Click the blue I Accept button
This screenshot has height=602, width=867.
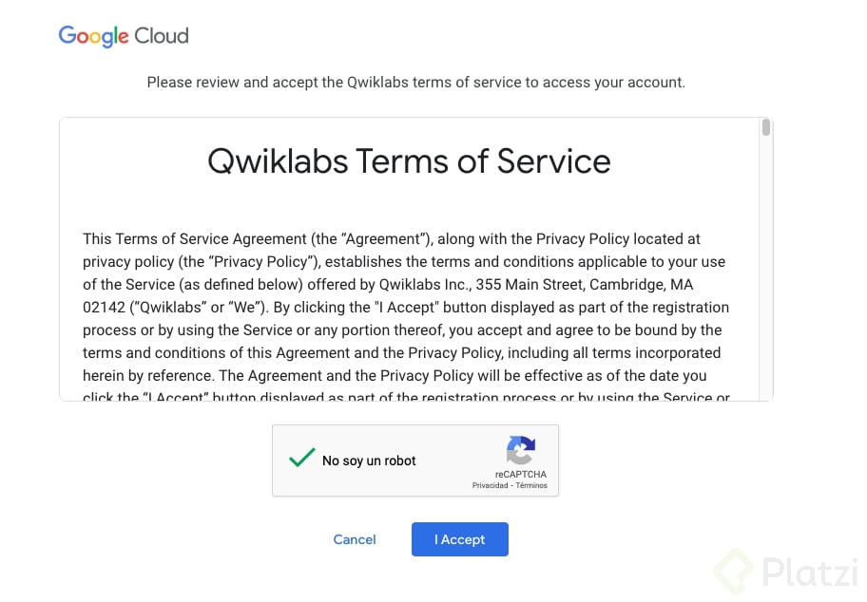coord(459,539)
